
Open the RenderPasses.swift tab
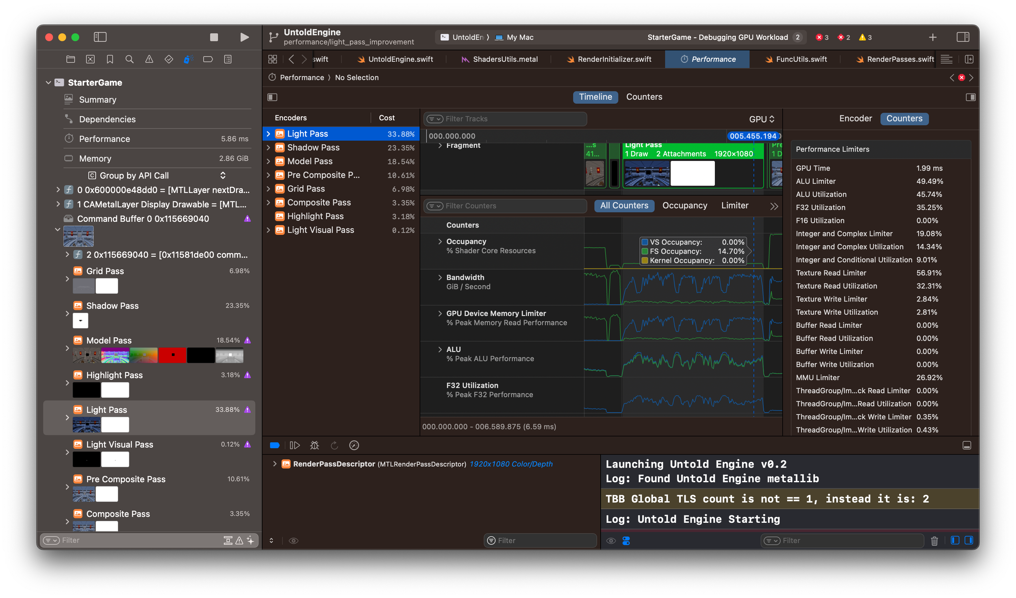click(895, 59)
